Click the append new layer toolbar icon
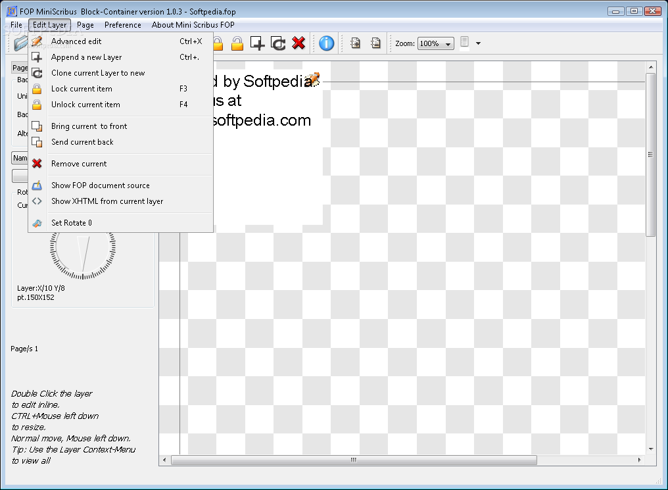This screenshot has width=668, height=490. pyautogui.click(x=257, y=43)
